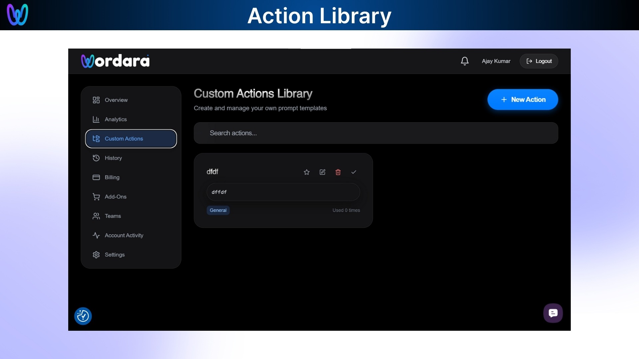This screenshot has width=639, height=359.
Task: Confirm dfdf action with the checkmark icon
Action: (x=354, y=172)
